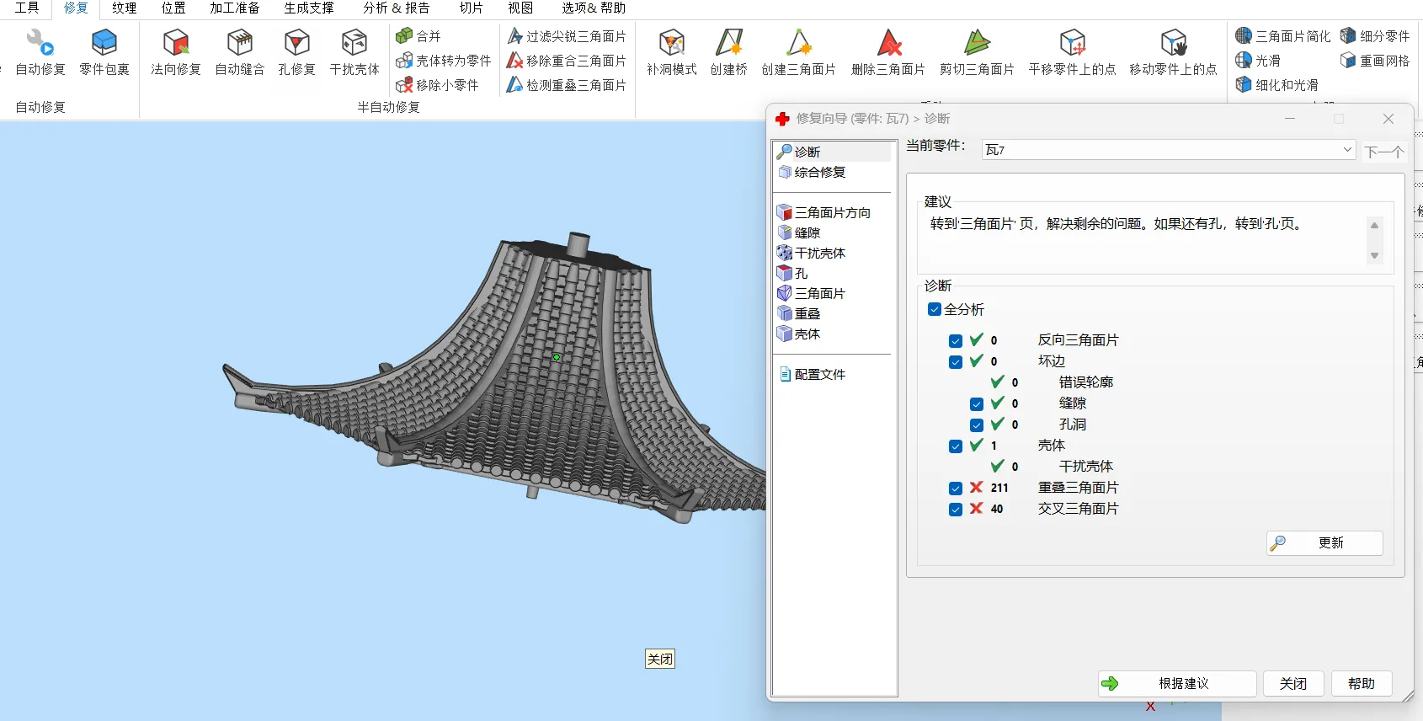Toggle 反向三角面片 checkbox
Viewport: 1423px width, 721px height.
coord(956,341)
